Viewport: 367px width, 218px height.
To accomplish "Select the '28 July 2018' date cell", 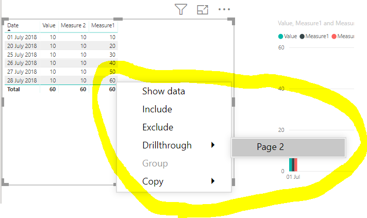I will tap(22, 80).
